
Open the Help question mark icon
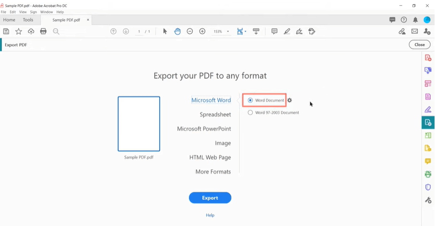[404, 20]
